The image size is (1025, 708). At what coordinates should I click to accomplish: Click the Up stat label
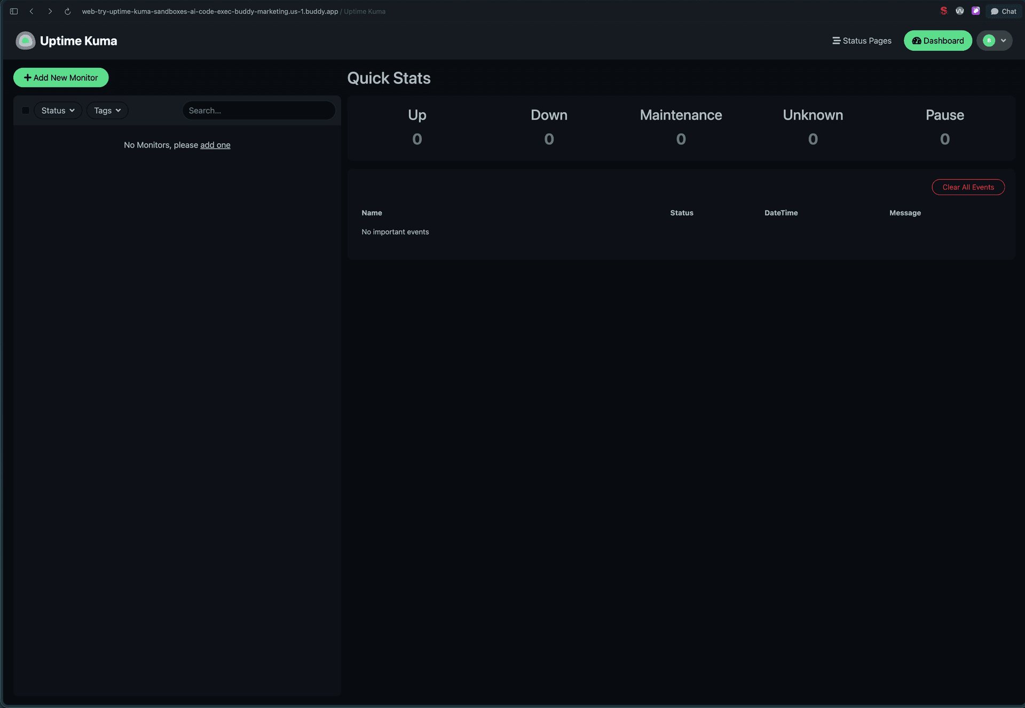pyautogui.click(x=417, y=115)
